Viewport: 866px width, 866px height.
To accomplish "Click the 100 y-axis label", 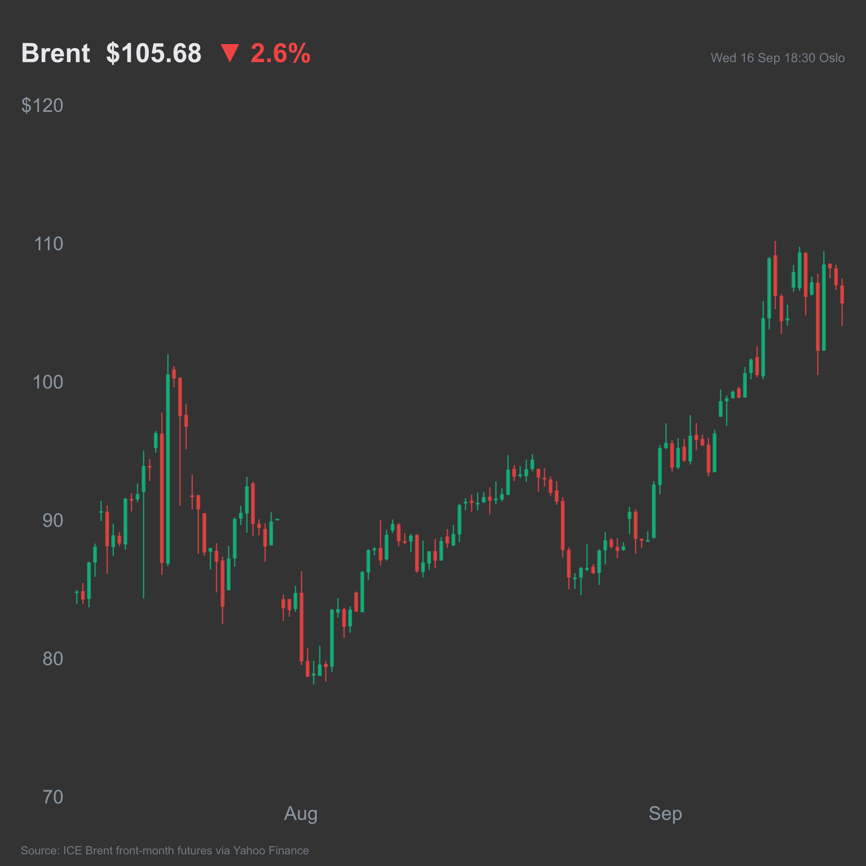I will click(x=48, y=382).
